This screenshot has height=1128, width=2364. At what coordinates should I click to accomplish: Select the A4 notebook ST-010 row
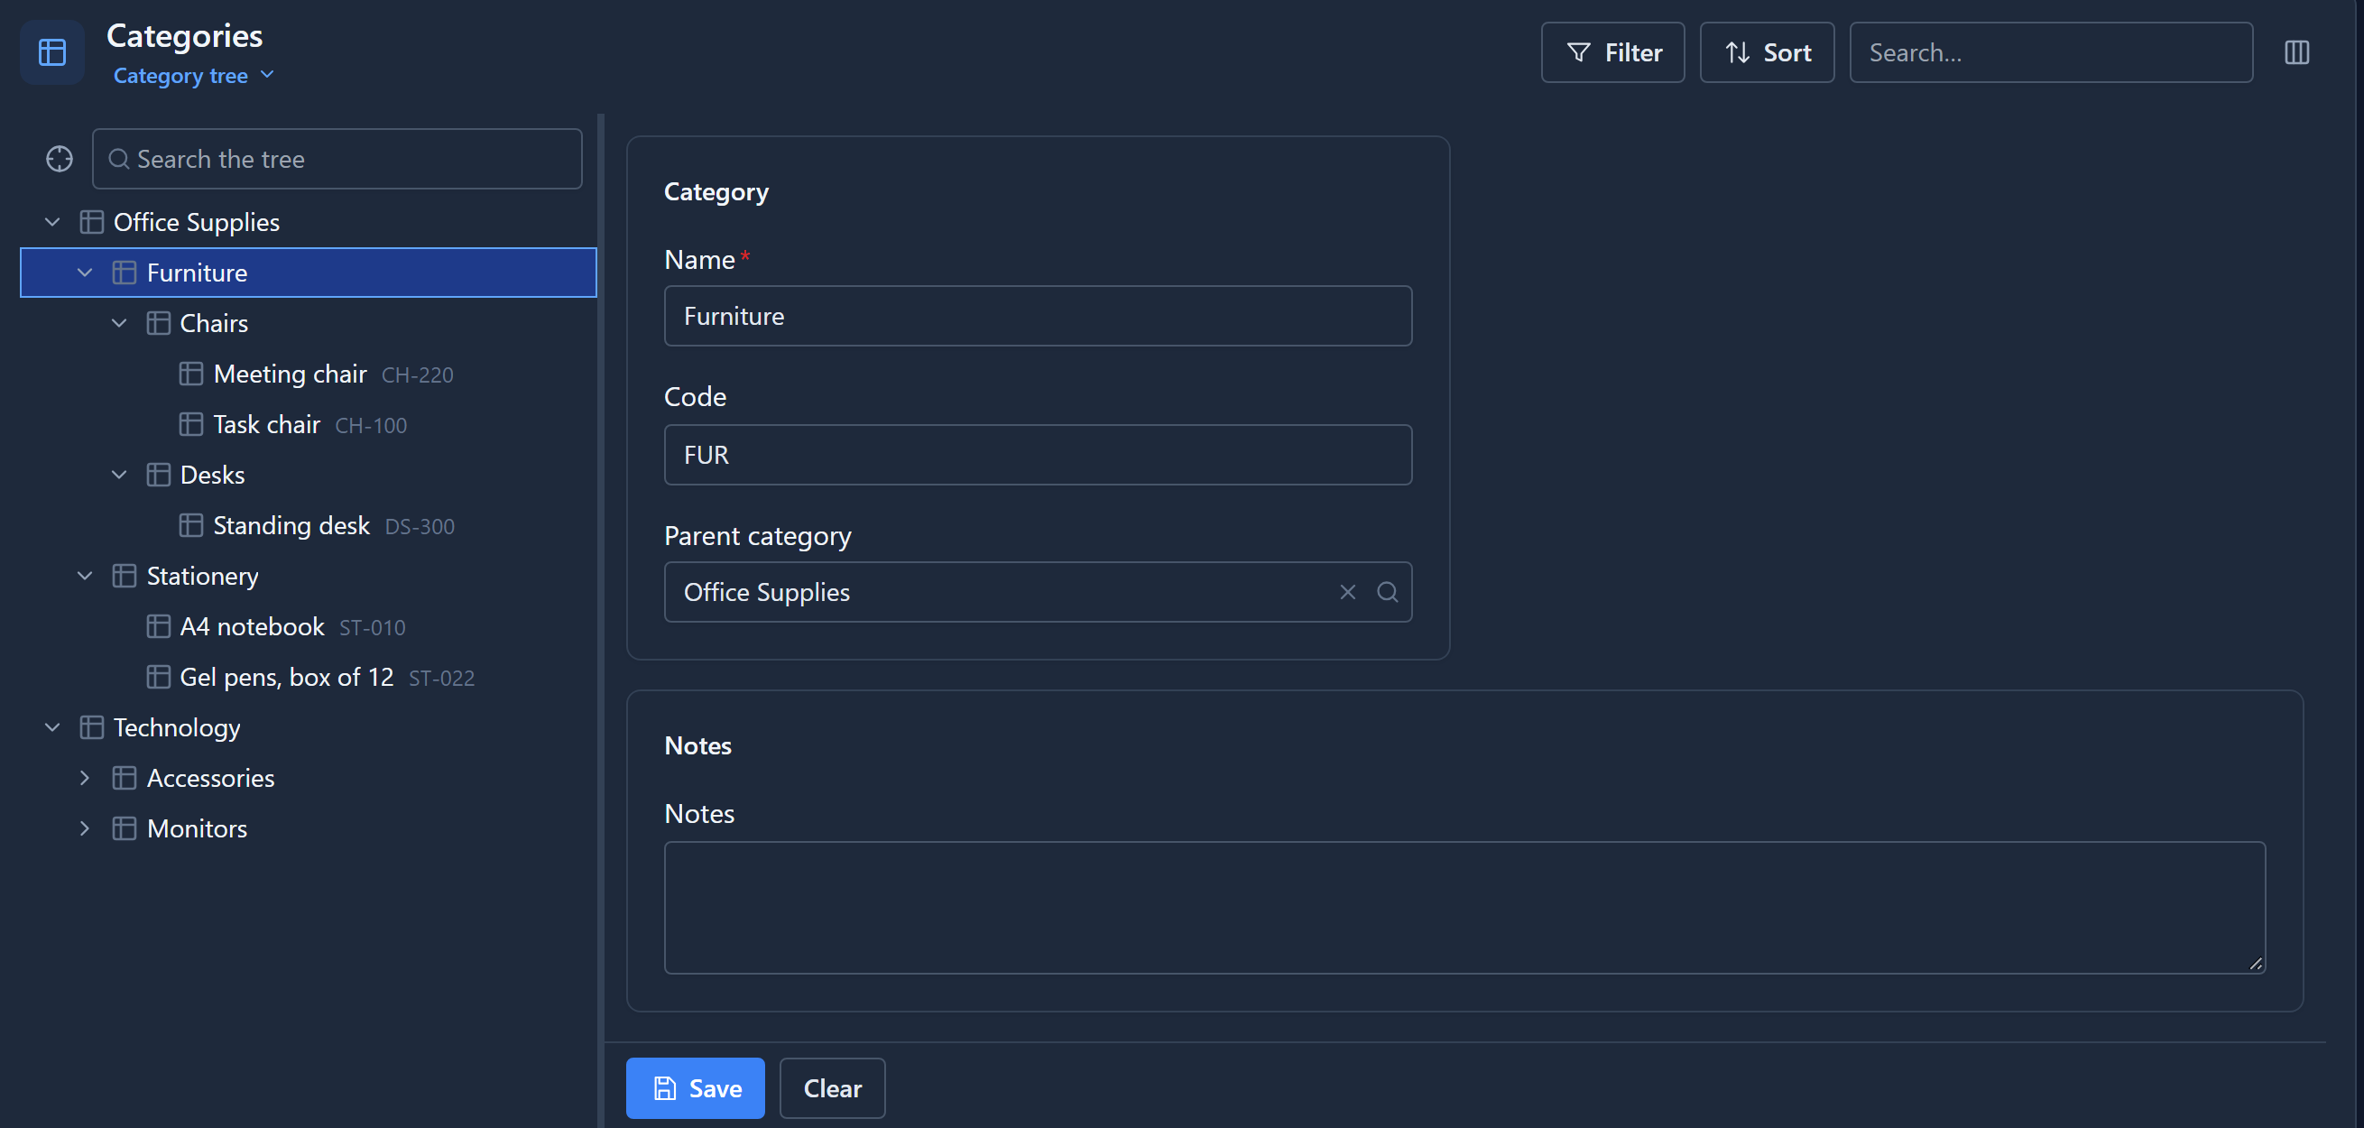click(x=309, y=627)
